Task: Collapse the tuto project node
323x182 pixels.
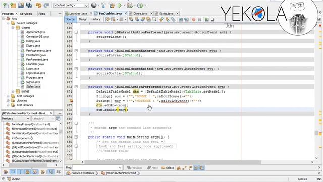Action: point(4,18)
